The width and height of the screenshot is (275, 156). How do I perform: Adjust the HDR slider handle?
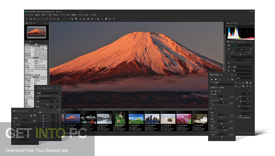tap(228, 63)
